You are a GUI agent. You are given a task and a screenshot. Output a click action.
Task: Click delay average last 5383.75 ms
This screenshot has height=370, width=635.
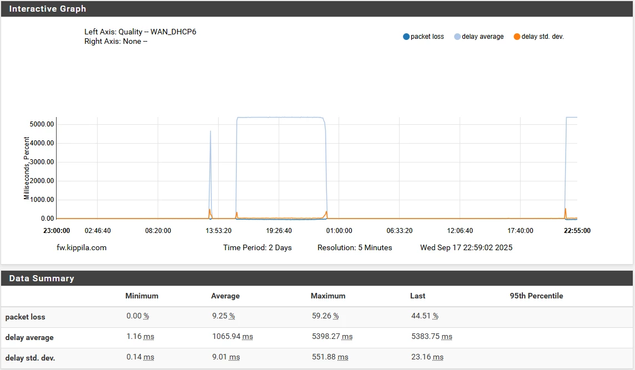(x=432, y=336)
